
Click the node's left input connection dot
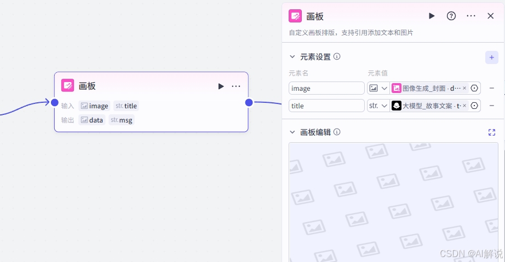point(55,102)
